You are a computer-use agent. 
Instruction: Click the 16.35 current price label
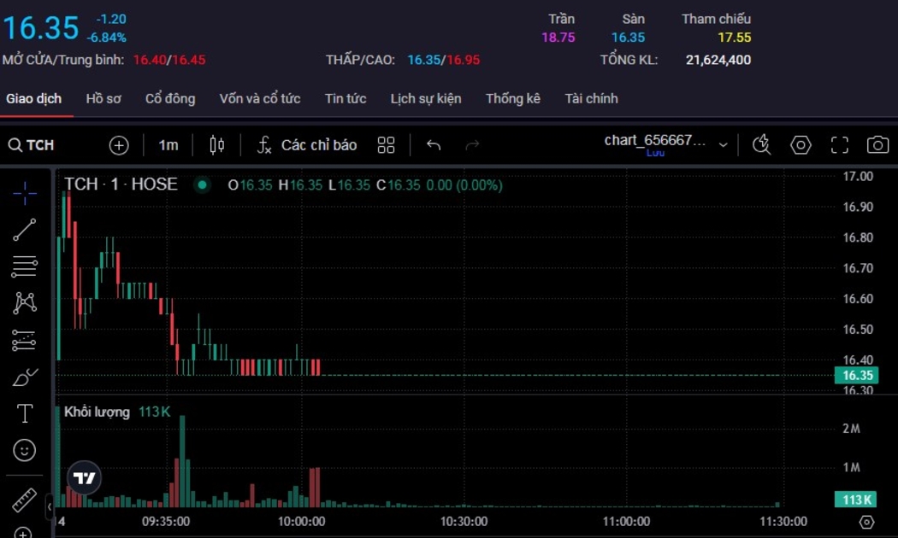click(x=857, y=376)
